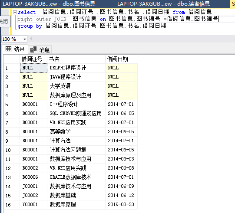Viewport: 235px width, 213px height.
Task: Select cell 数据库基础
Action: point(76,196)
